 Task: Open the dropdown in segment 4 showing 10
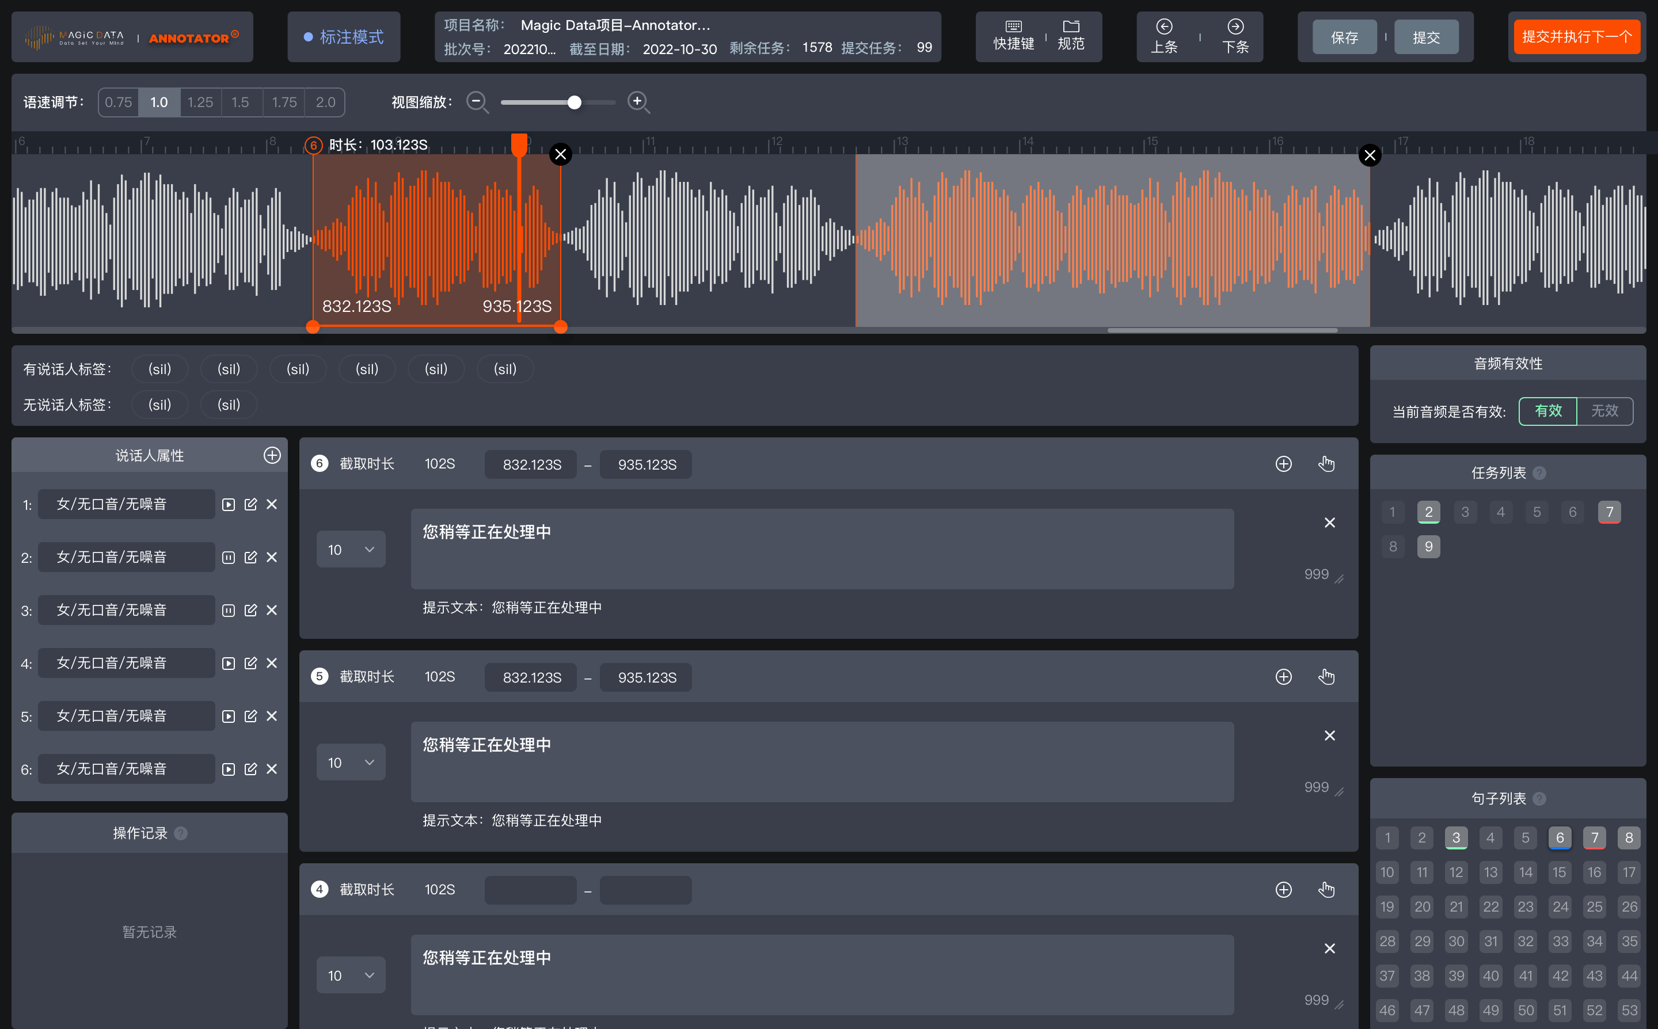tap(351, 975)
